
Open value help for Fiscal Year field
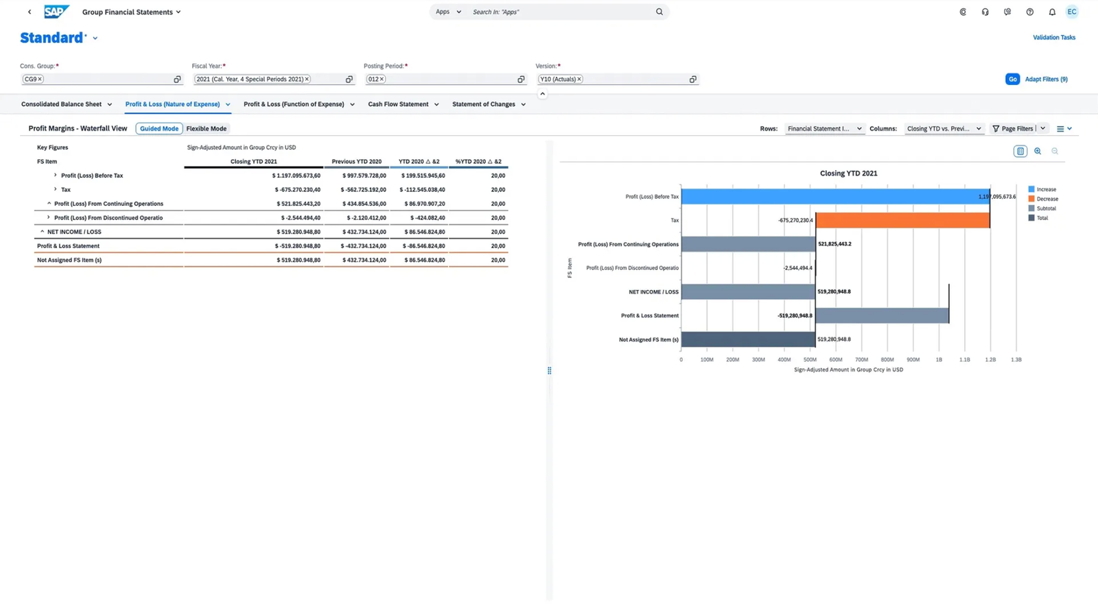(x=349, y=80)
